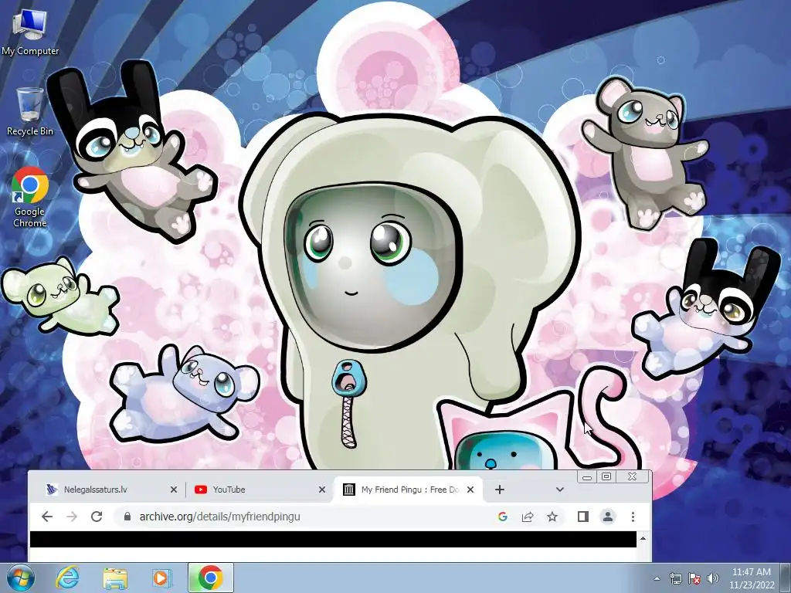The width and height of the screenshot is (791, 593).
Task: Click the Chrome taskbar button
Action: coord(210,578)
